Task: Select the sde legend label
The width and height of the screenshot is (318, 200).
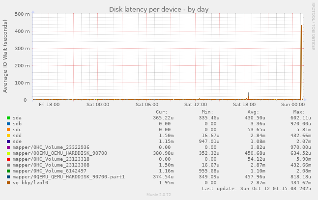Action: click(17, 142)
